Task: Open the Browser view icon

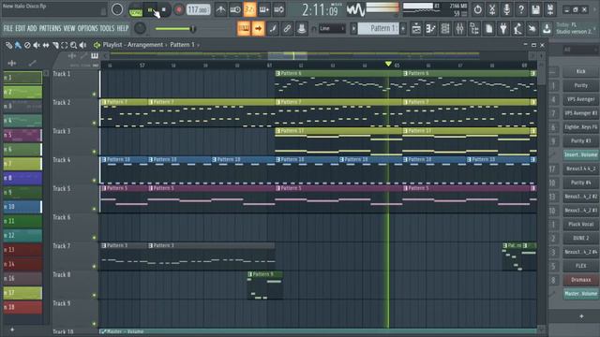Action: pos(474,29)
